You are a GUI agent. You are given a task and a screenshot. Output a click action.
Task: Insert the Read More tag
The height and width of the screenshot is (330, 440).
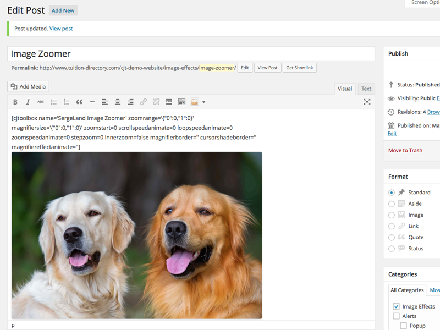tap(169, 102)
